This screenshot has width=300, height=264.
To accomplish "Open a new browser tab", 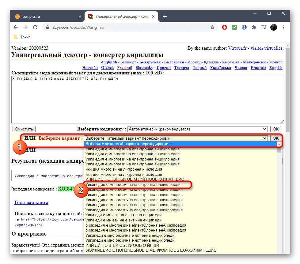I will tap(165, 17).
